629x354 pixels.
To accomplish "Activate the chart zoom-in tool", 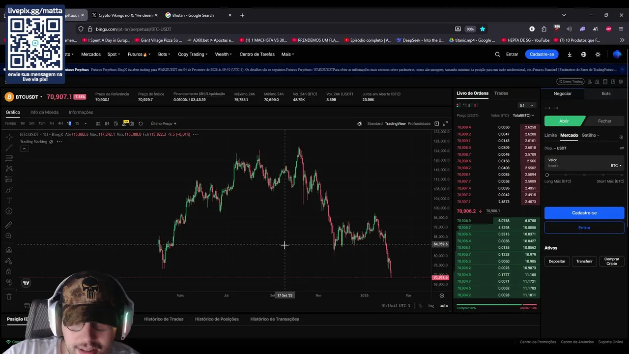I will click(9, 236).
